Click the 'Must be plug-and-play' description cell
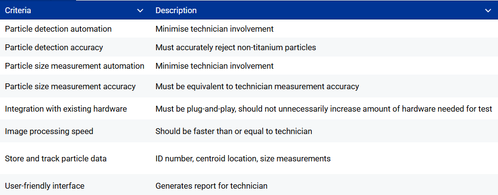Screen dimensions: 498x195 324,109
